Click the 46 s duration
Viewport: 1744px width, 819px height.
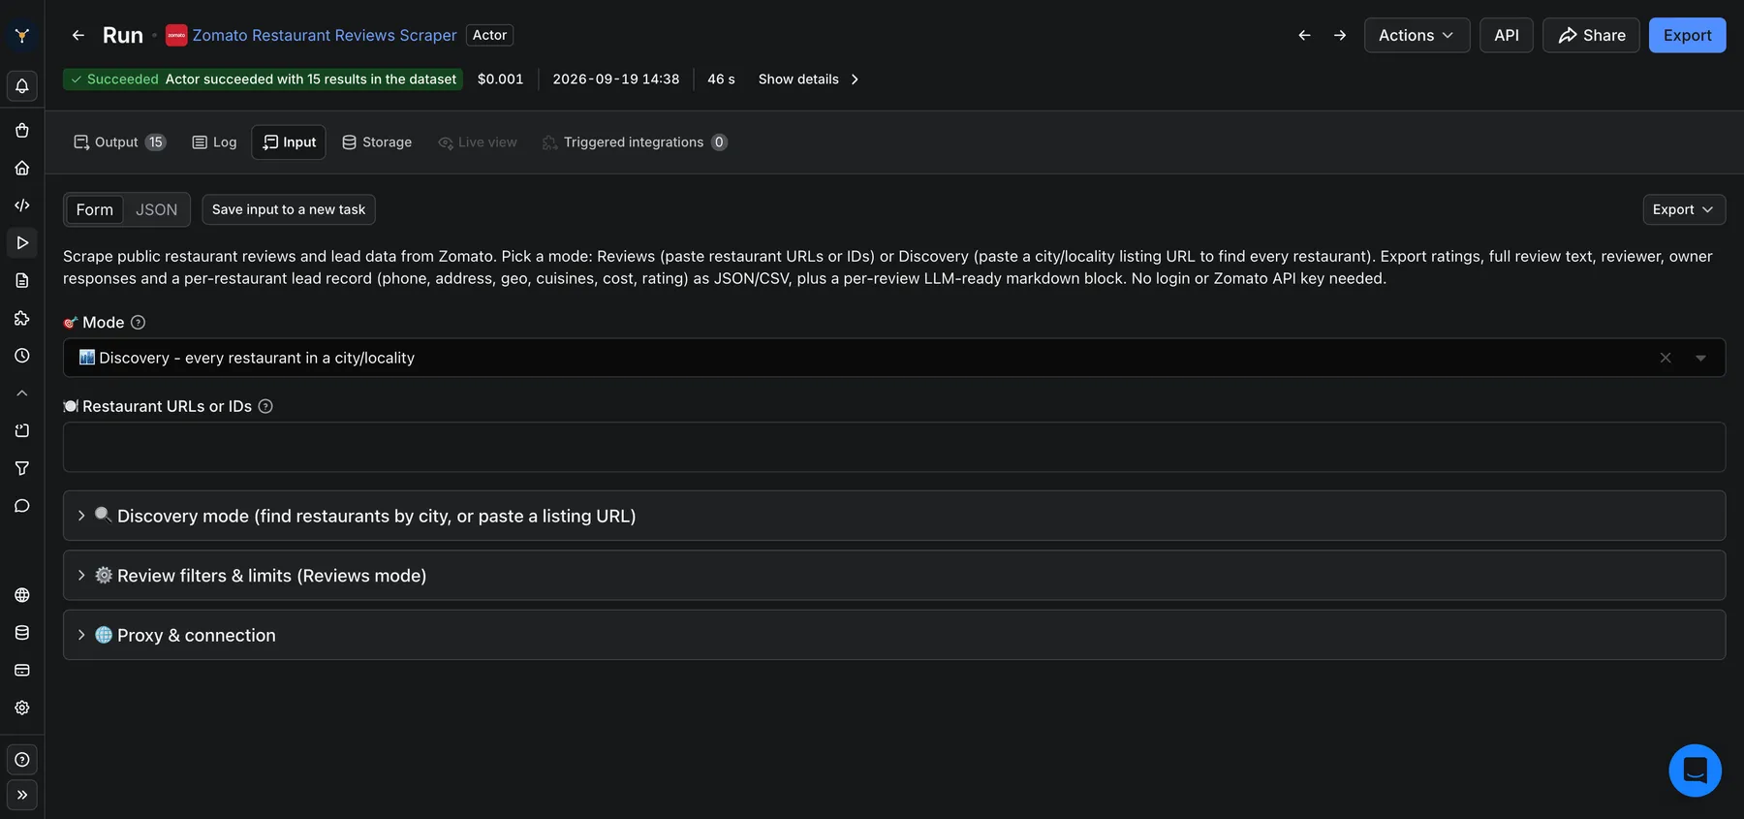pos(721,79)
